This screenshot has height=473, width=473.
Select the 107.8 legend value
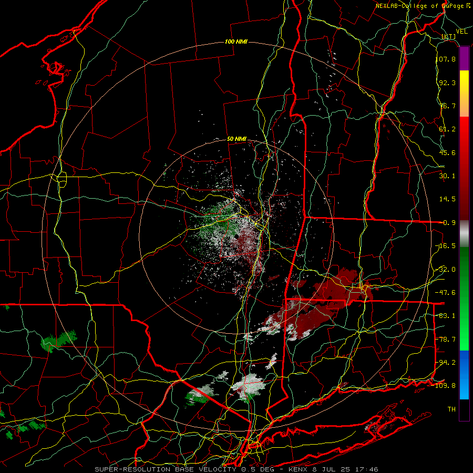446,59
